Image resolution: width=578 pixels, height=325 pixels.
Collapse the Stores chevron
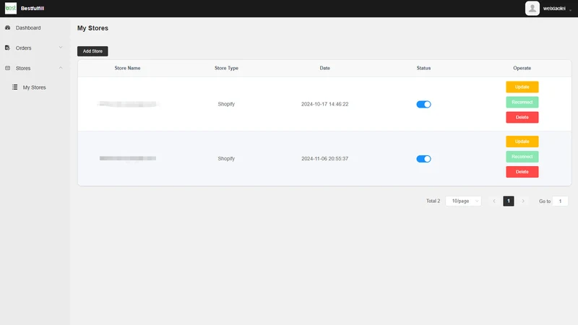tap(61, 68)
